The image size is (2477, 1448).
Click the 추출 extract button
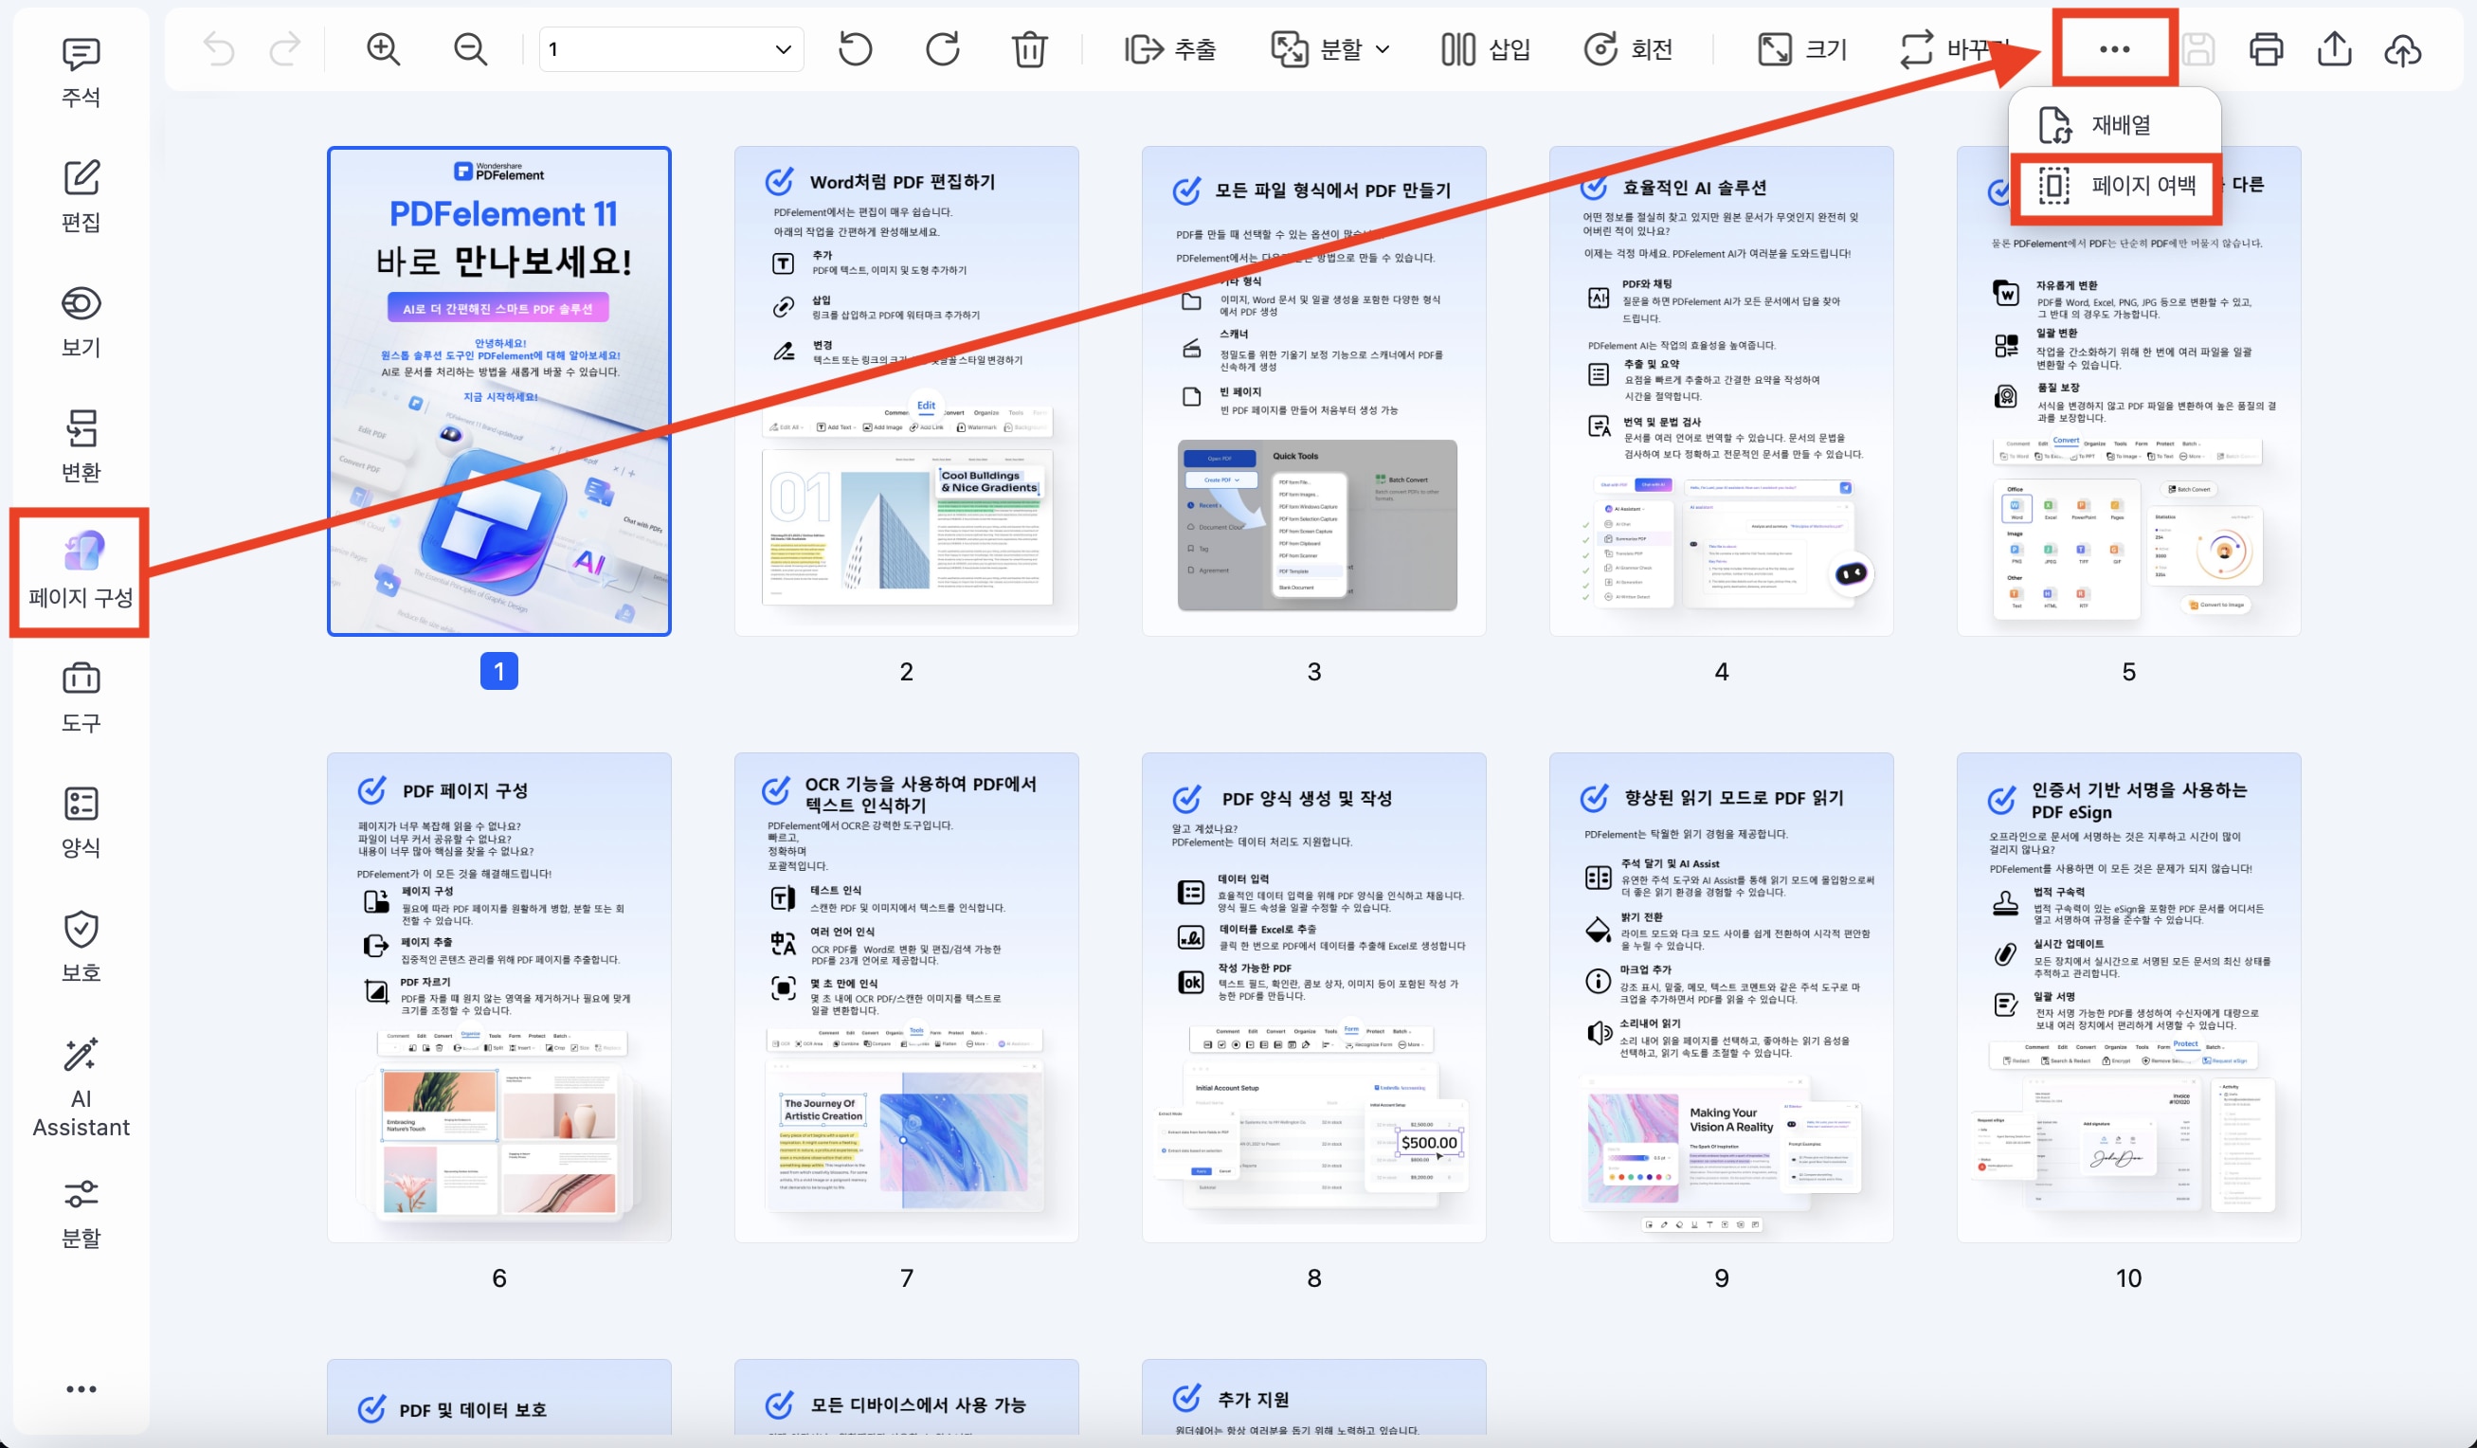[x=1169, y=48]
